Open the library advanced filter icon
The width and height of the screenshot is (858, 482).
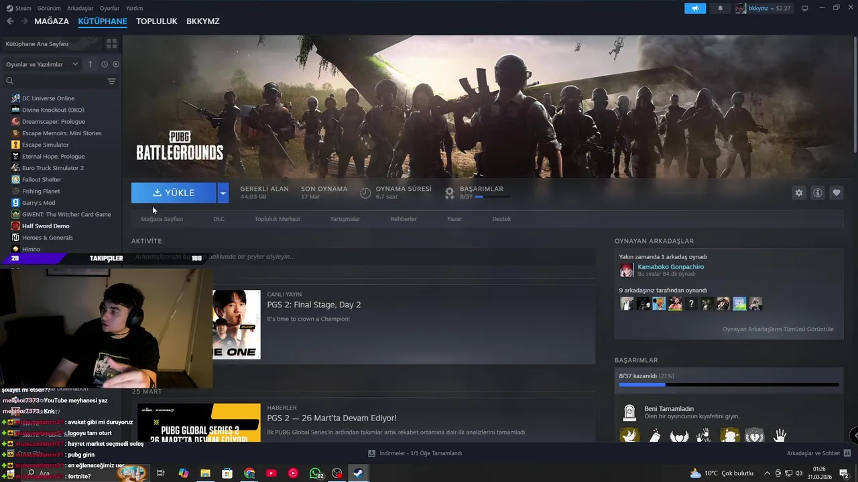tap(111, 81)
